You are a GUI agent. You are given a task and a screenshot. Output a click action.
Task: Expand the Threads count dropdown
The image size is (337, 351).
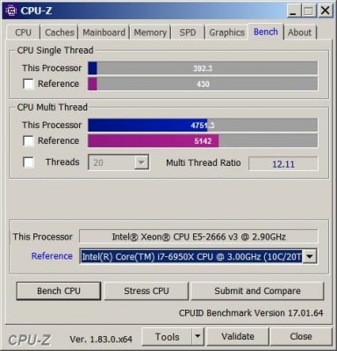click(x=141, y=162)
